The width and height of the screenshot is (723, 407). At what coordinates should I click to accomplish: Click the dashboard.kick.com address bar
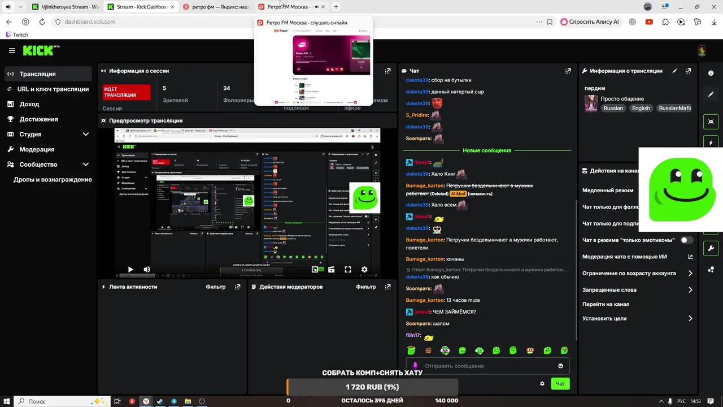(294, 21)
